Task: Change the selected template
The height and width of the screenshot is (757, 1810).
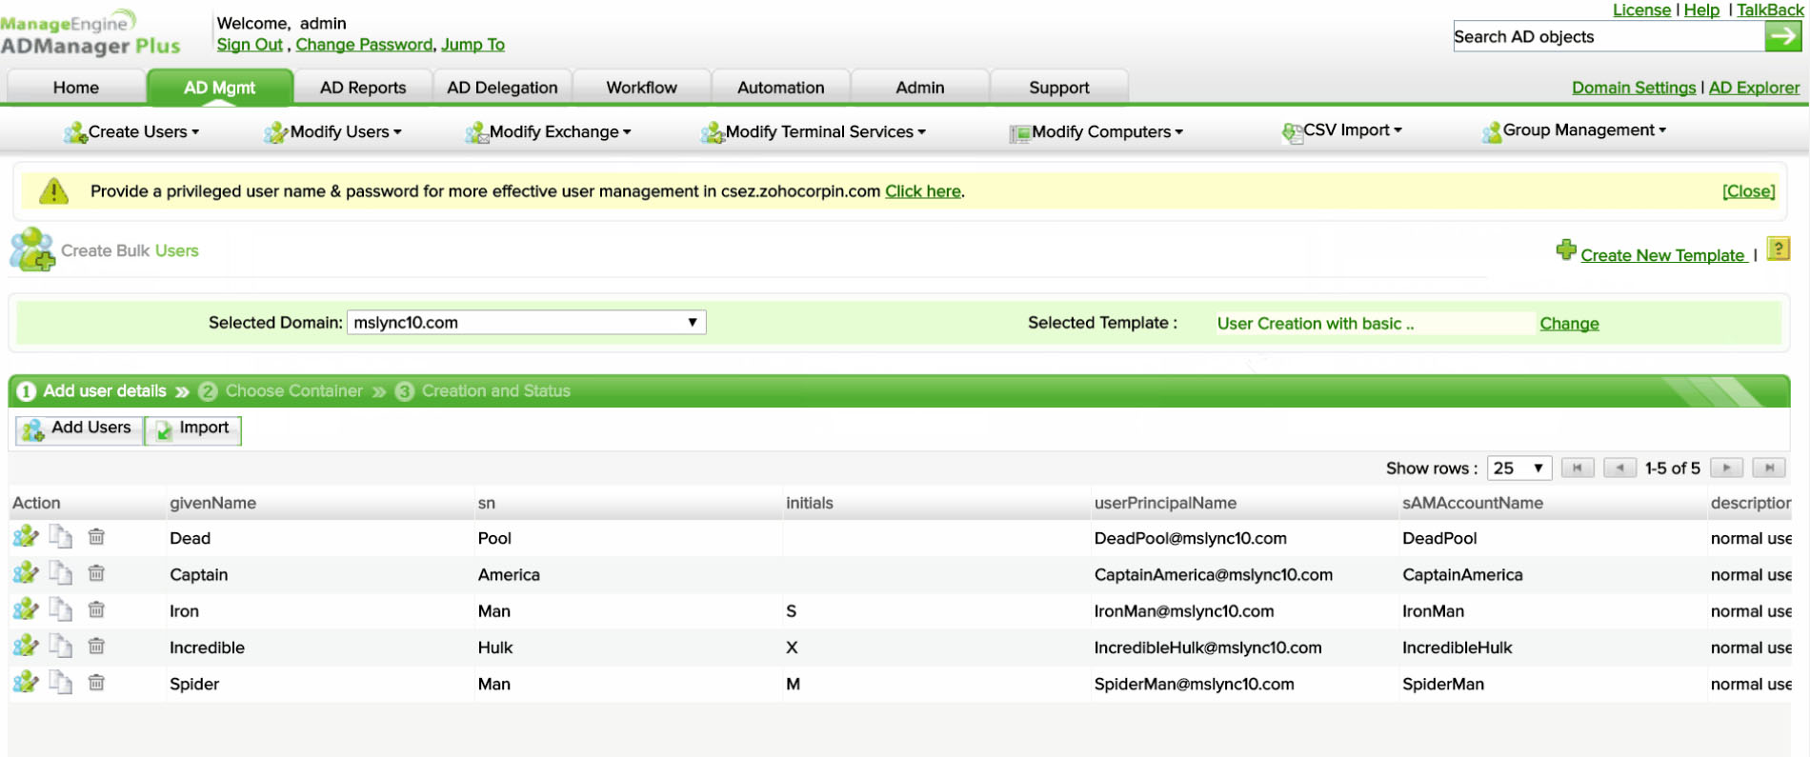Action: tap(1569, 324)
